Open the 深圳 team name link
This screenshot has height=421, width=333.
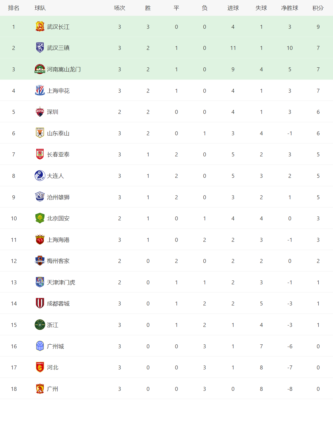click(53, 112)
